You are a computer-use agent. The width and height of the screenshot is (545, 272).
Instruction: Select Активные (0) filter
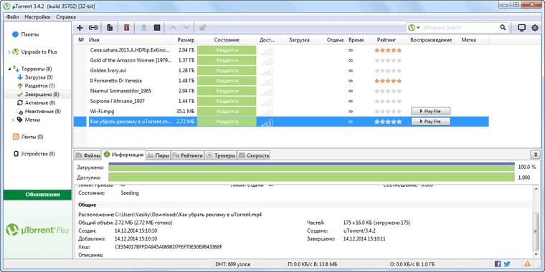(x=40, y=102)
